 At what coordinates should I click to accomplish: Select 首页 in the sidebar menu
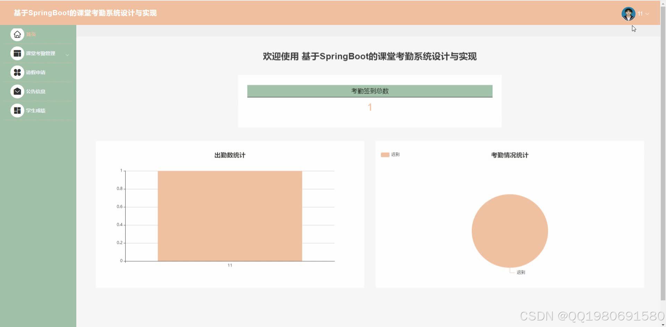pyautogui.click(x=31, y=34)
